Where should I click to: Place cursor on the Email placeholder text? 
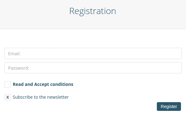[14, 54]
